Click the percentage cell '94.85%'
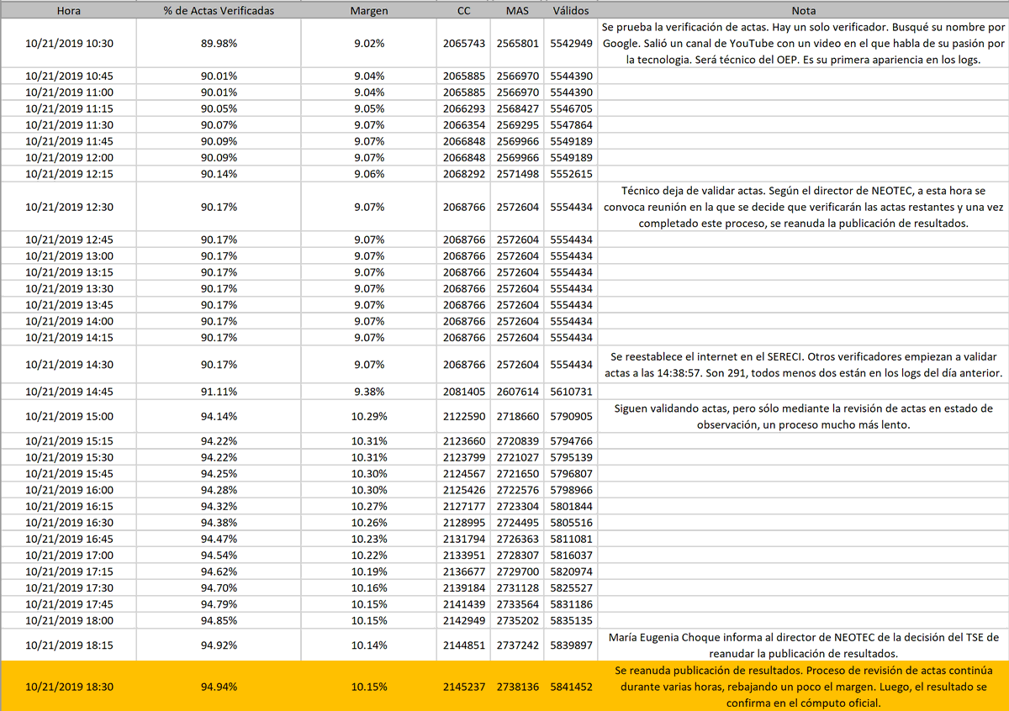The height and width of the screenshot is (711, 1009). pos(219,619)
